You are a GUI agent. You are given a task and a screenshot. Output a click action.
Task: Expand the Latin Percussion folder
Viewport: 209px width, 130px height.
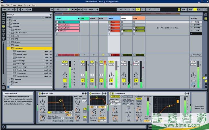pos(10,33)
